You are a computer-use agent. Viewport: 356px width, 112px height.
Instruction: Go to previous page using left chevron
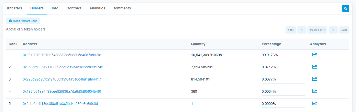302,30
